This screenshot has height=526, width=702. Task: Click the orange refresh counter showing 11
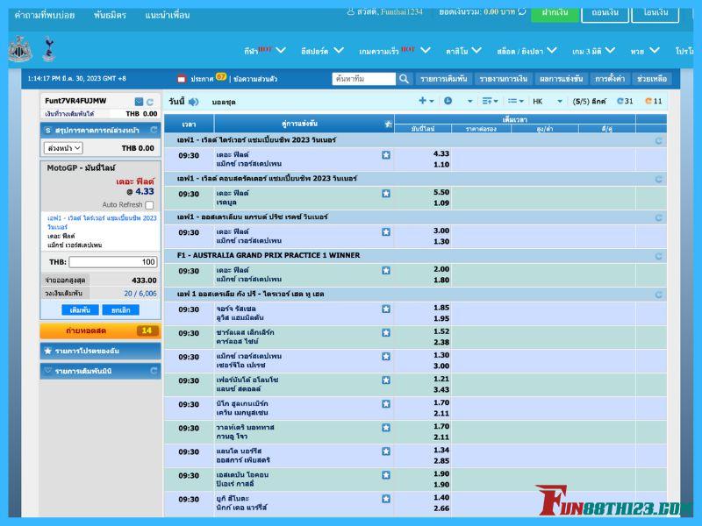653,101
